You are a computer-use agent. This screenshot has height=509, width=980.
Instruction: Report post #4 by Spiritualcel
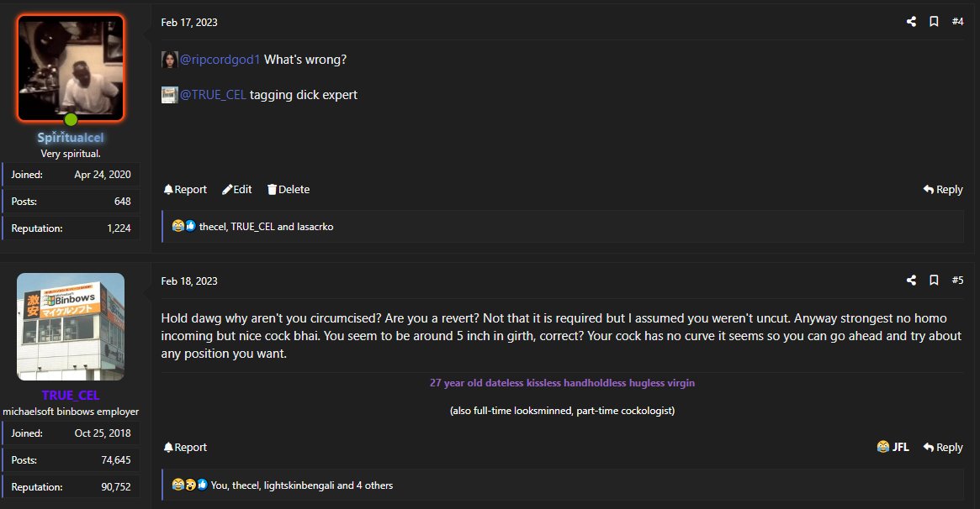(x=185, y=190)
